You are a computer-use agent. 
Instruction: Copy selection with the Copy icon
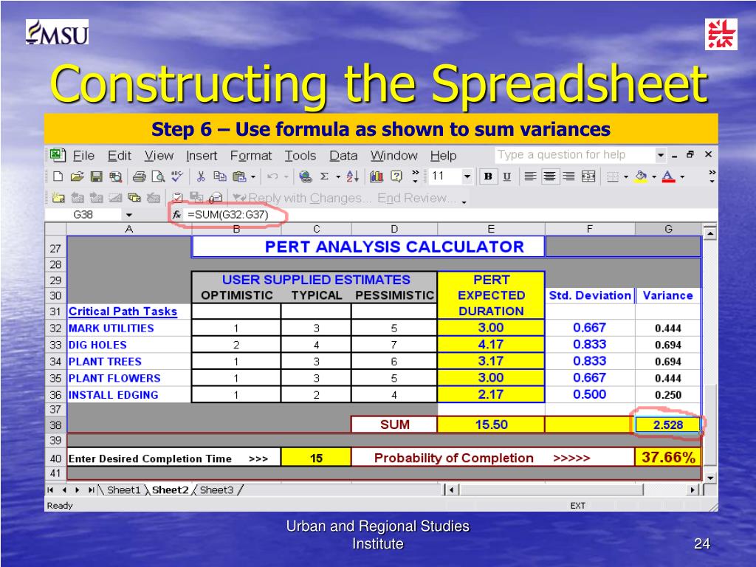coord(220,176)
